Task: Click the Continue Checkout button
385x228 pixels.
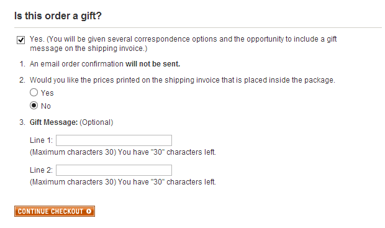Action: coord(55,211)
